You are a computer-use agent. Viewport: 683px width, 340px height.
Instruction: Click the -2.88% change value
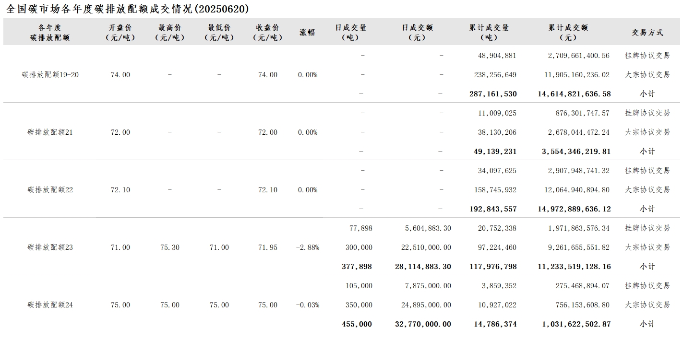308,247
